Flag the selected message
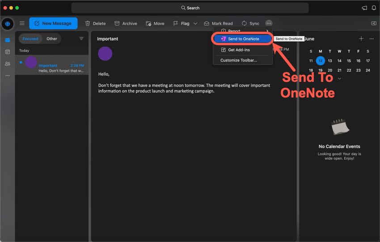The image size is (380, 242). pyautogui.click(x=182, y=23)
